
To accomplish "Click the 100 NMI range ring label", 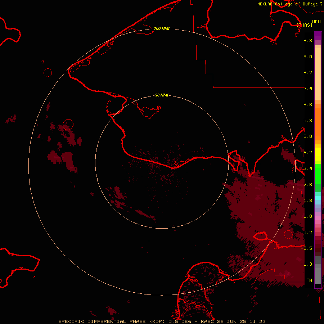I will [162, 28].
